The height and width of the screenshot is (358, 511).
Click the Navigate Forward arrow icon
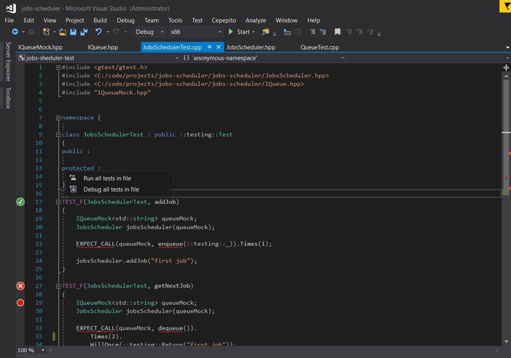coord(31,31)
